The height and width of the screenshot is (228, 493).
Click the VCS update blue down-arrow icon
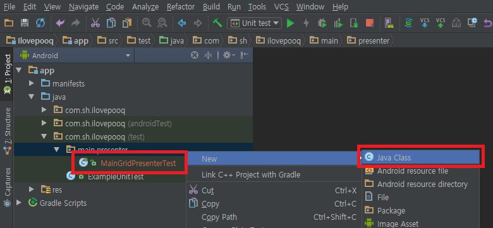point(425,23)
